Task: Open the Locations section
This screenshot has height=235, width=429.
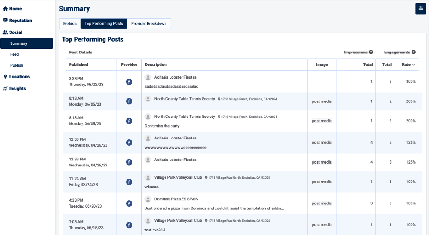Action: pos(19,77)
